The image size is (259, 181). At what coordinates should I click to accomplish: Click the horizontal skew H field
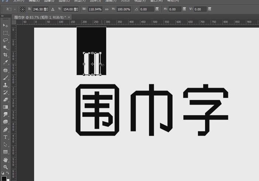coord(175,9)
